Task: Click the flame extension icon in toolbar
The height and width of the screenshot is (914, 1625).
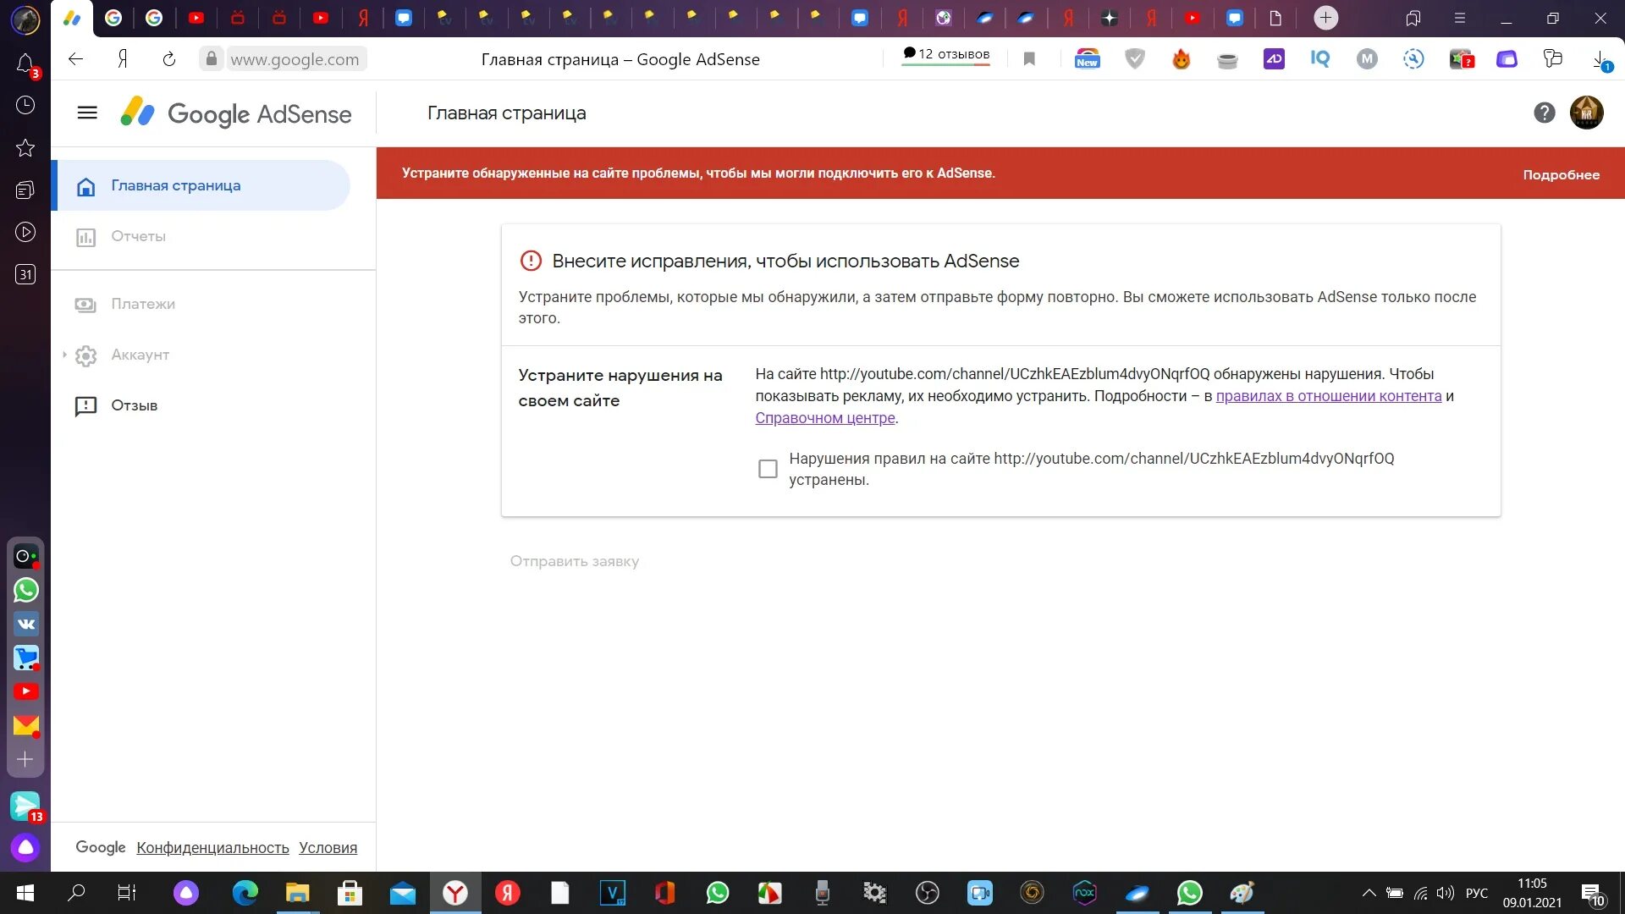Action: (1181, 58)
